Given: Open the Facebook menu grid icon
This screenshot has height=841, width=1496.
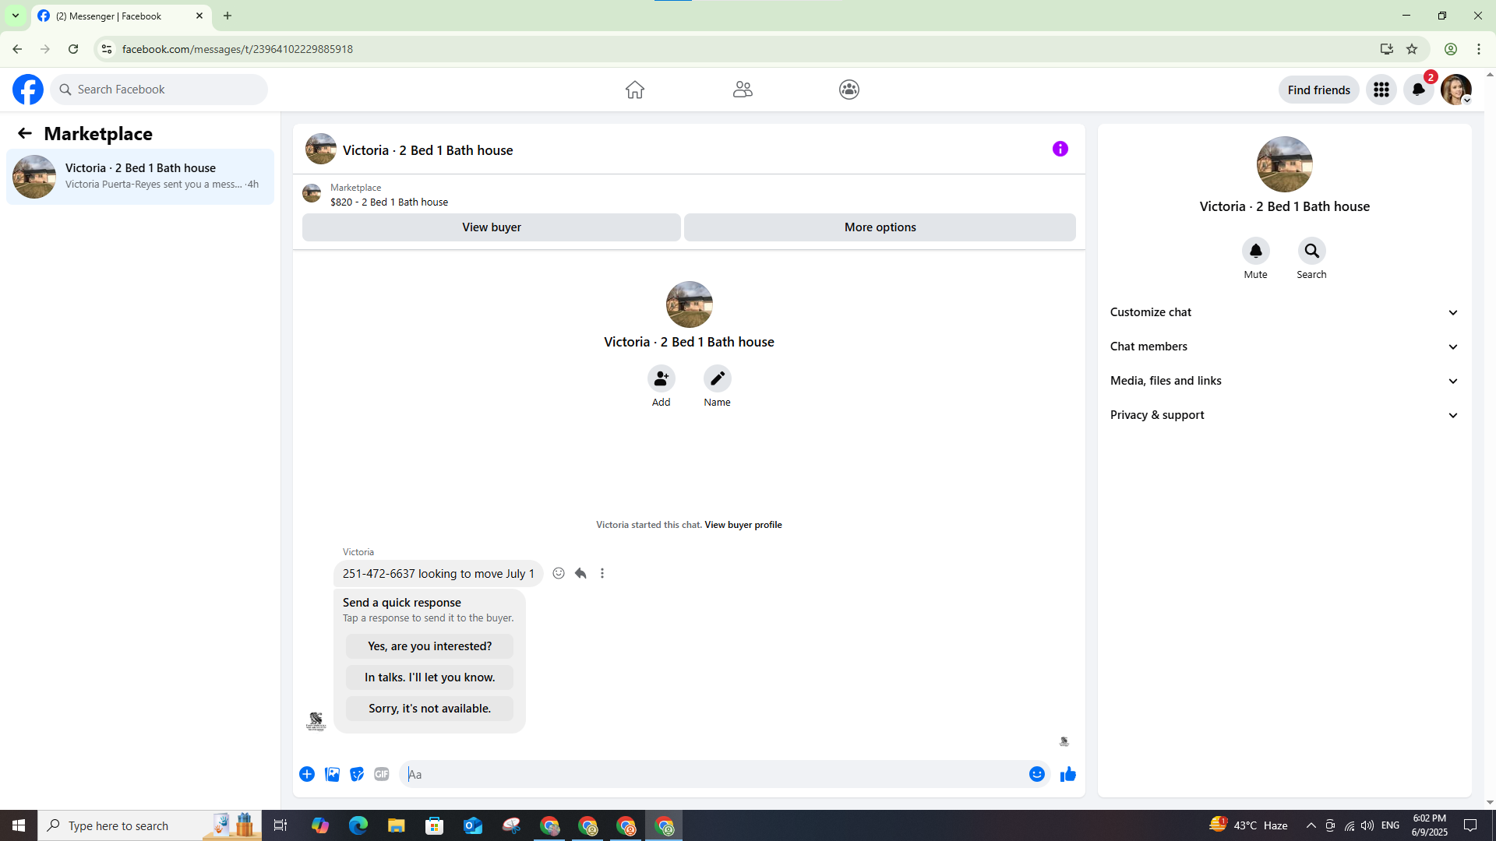Looking at the screenshot, I should coord(1381,90).
